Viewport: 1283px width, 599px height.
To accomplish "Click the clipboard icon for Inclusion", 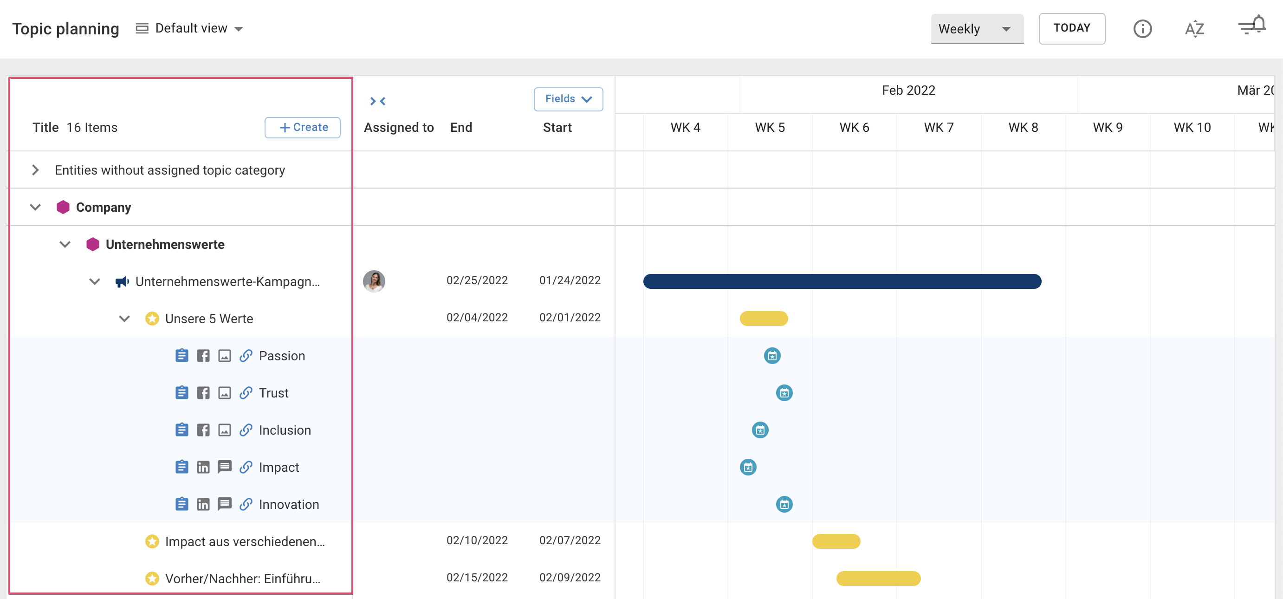I will [x=182, y=430].
